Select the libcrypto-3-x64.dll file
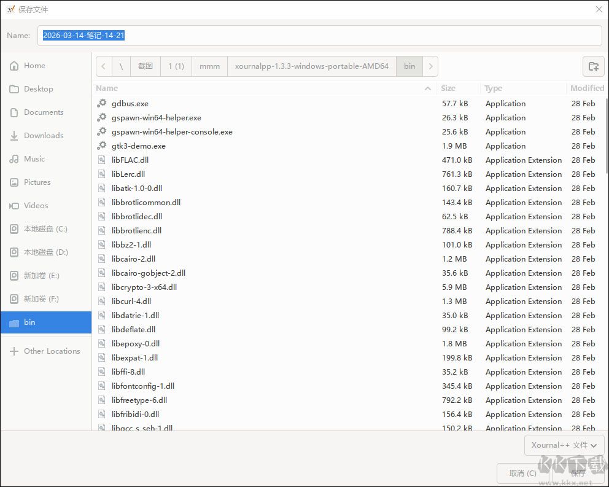Screen dimensions: 609x487 pyautogui.click(x=349, y=287)
